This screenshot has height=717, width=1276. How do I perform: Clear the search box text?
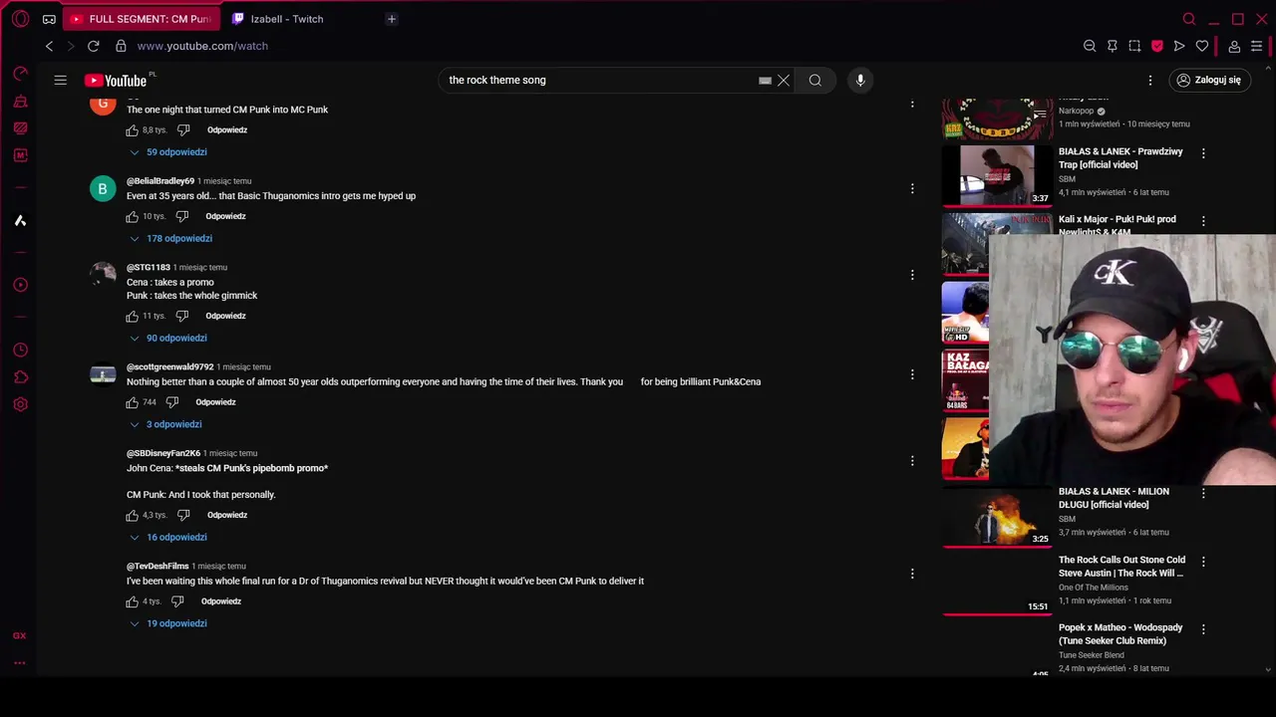click(x=784, y=80)
